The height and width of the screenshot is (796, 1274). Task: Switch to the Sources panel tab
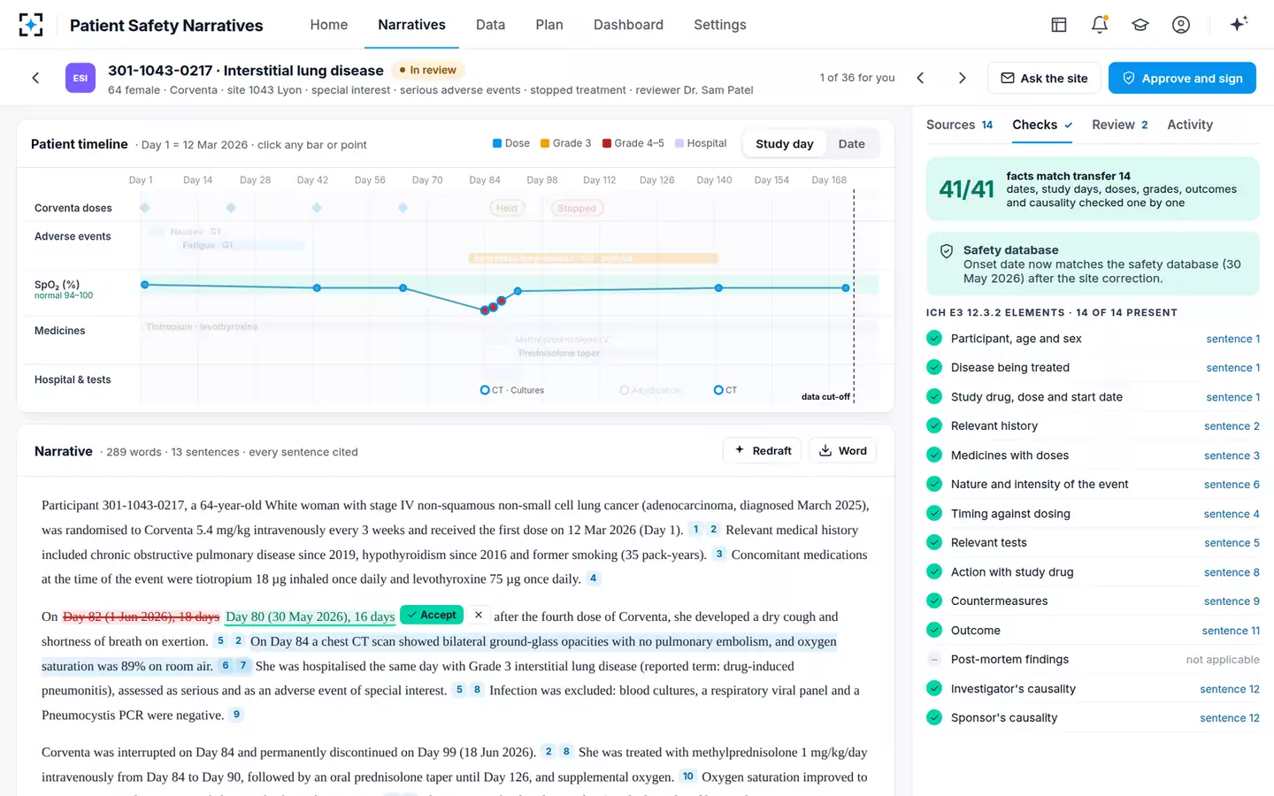pos(959,125)
